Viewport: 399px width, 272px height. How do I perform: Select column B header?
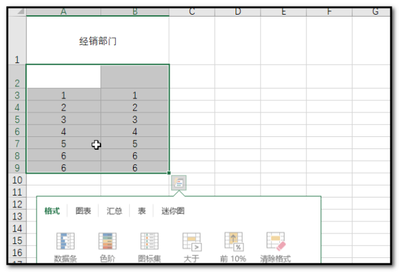pos(135,12)
